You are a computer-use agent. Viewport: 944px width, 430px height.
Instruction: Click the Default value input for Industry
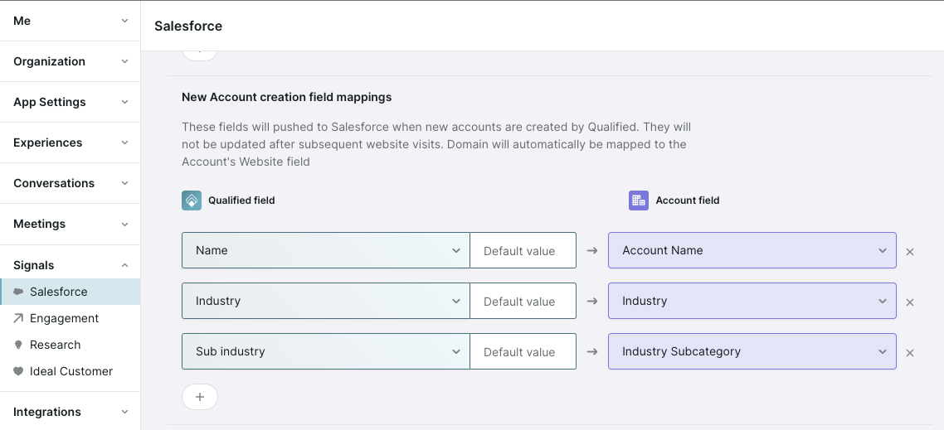click(x=523, y=301)
